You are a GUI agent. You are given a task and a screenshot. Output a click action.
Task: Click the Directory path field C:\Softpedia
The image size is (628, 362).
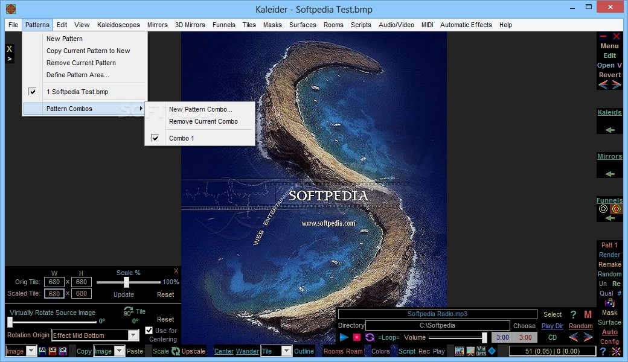pyautogui.click(x=437, y=326)
